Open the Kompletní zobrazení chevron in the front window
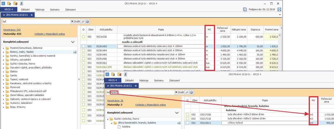 tap(177, 113)
